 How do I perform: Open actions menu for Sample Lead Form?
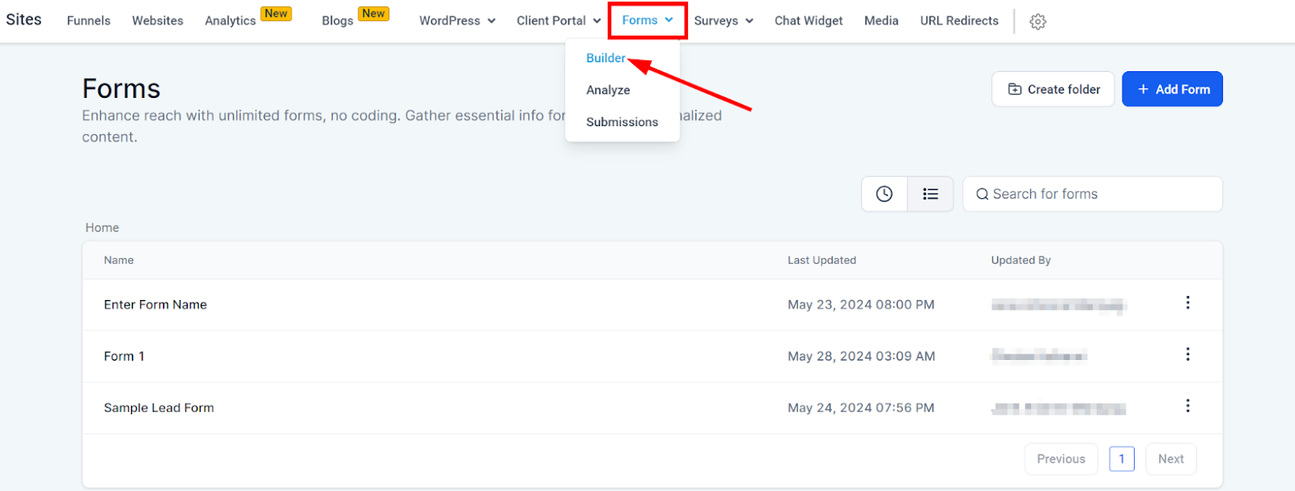pos(1187,406)
